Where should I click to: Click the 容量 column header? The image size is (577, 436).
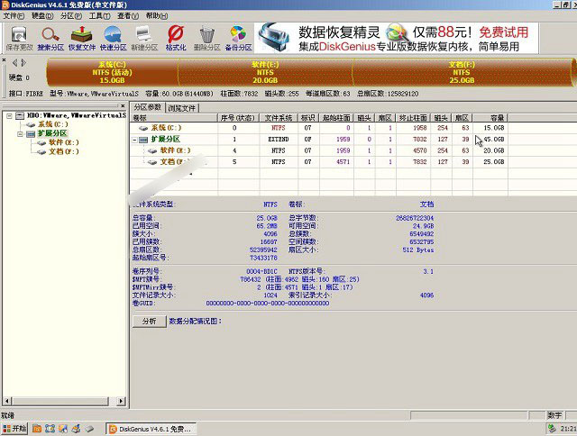coord(490,118)
